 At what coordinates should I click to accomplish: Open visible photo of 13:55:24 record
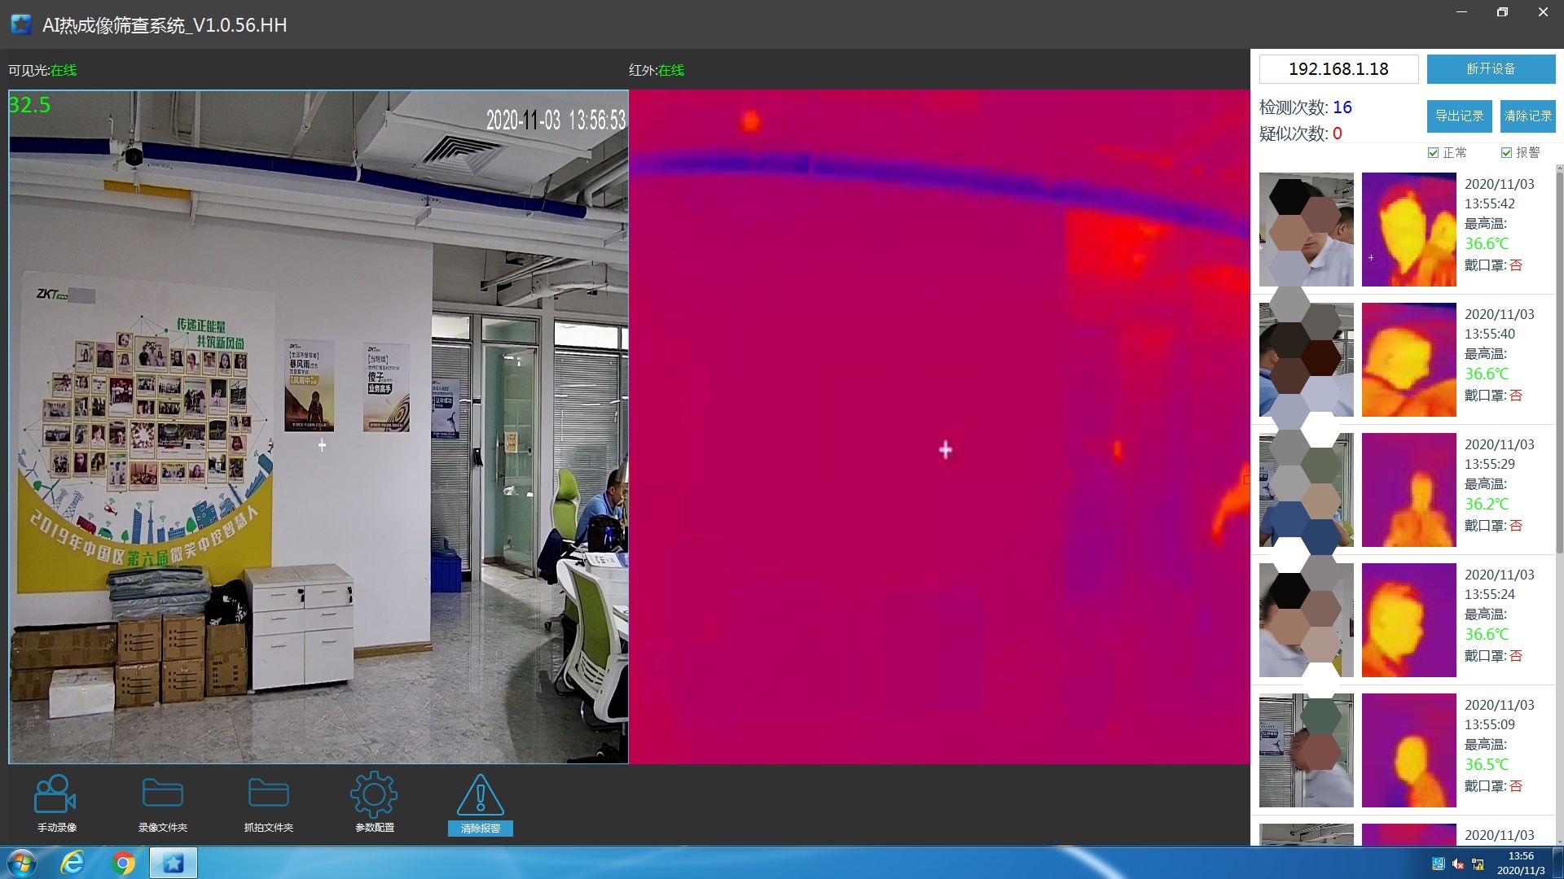tap(1306, 619)
